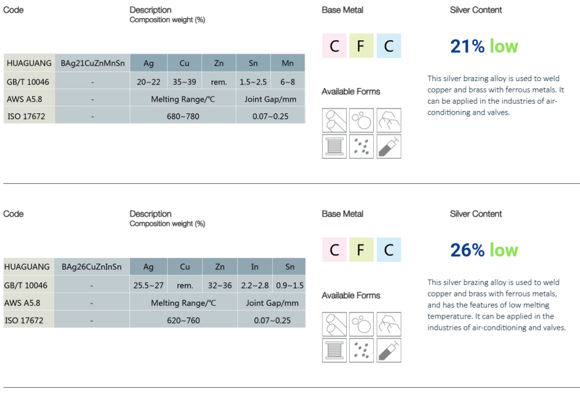Choose the bent wire preform icon for the 26% alloy
Screen dimensions: 580x398
[x=389, y=324]
